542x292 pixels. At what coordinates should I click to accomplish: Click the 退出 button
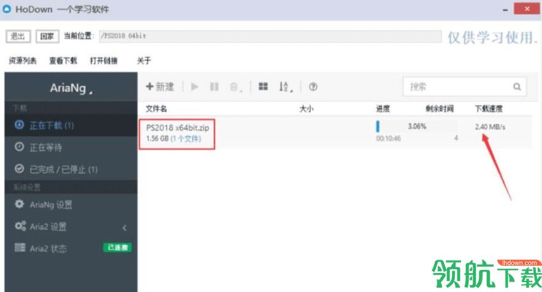[x=18, y=36]
